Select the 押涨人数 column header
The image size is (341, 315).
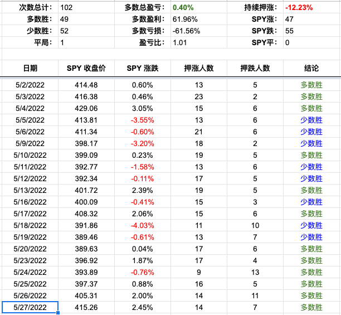coord(199,68)
